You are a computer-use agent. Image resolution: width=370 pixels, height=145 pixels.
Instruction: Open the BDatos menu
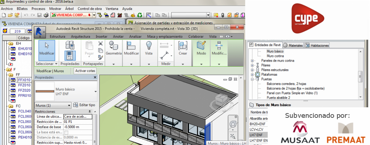pyautogui.click(x=22, y=9)
